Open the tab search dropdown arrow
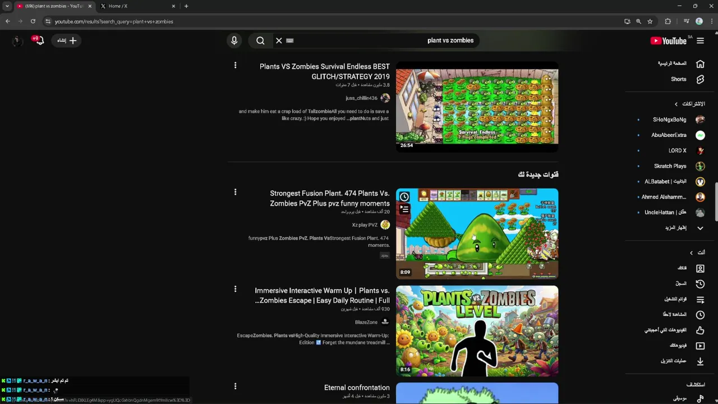 click(x=7, y=6)
